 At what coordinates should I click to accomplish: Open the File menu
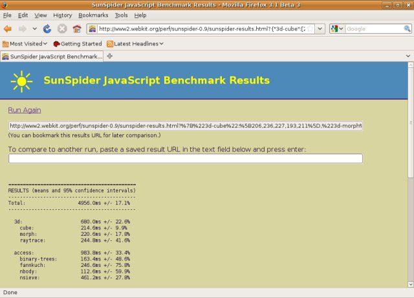tap(7, 16)
